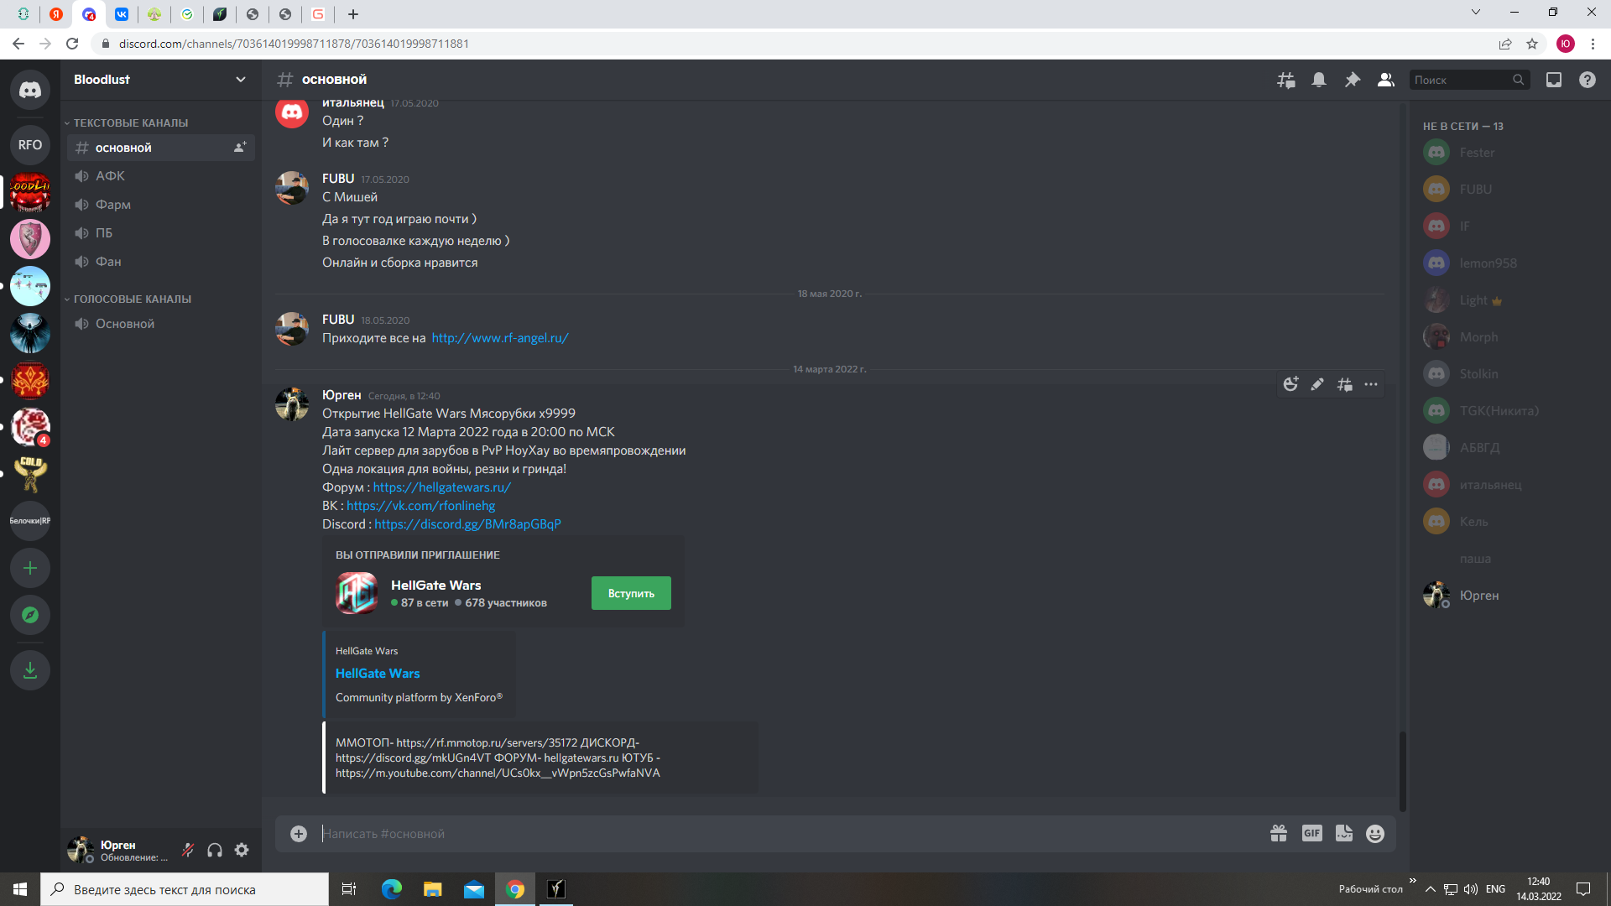
Task: Open Microsoft Edge from taskbar
Action: pyautogui.click(x=392, y=889)
